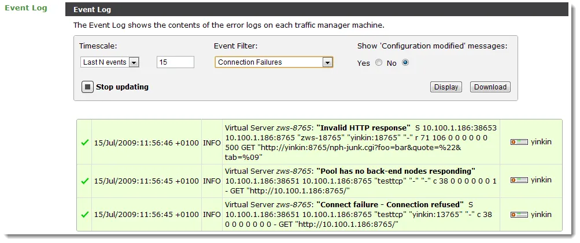Screen dimensions: 580x243
Task: Click timestamp in Connection refused row
Action: (x=146, y=215)
